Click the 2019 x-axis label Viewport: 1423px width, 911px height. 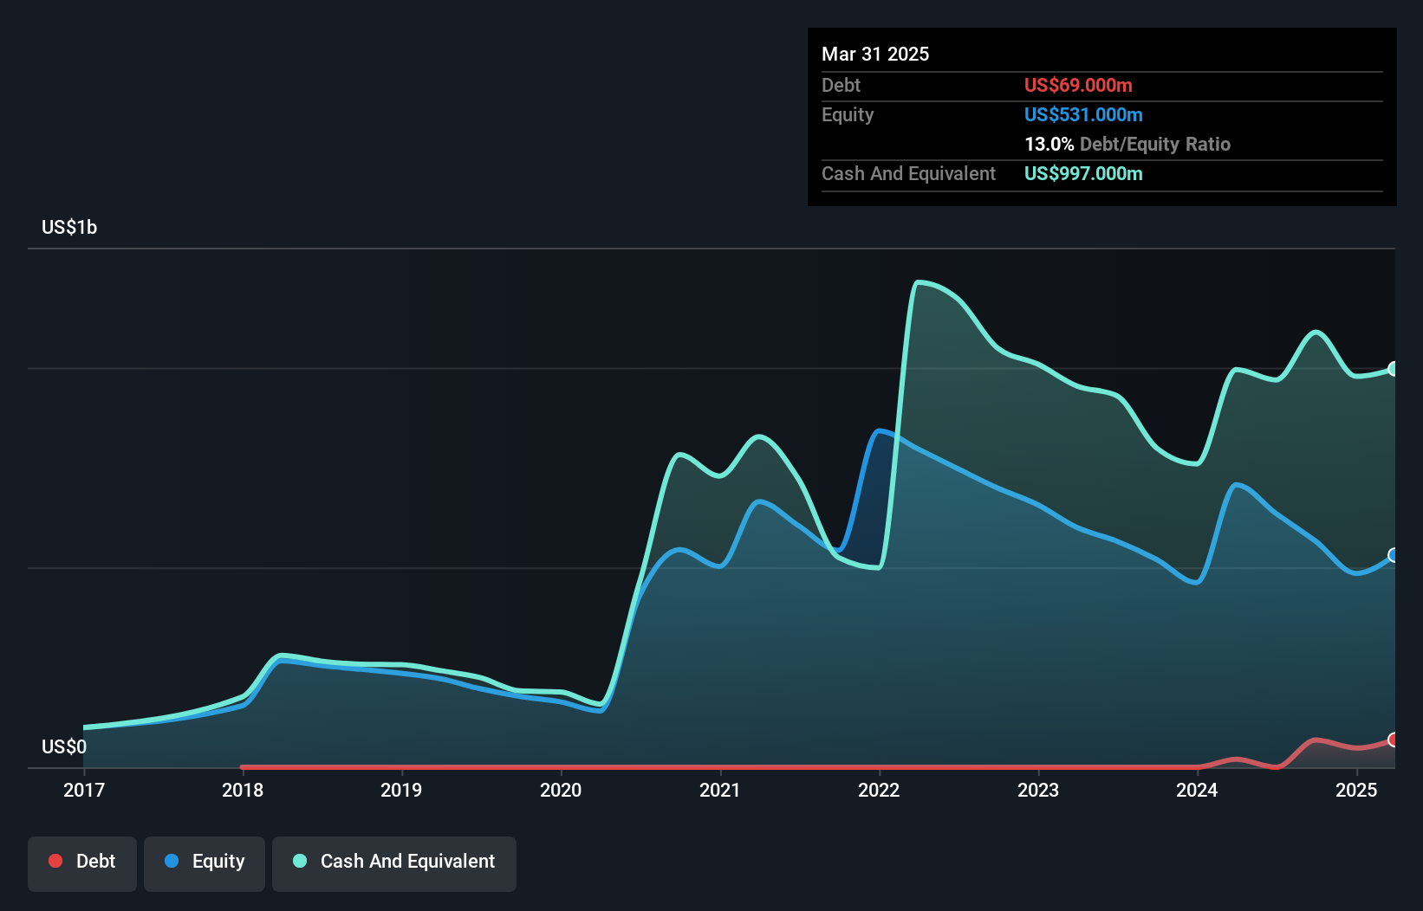401,790
